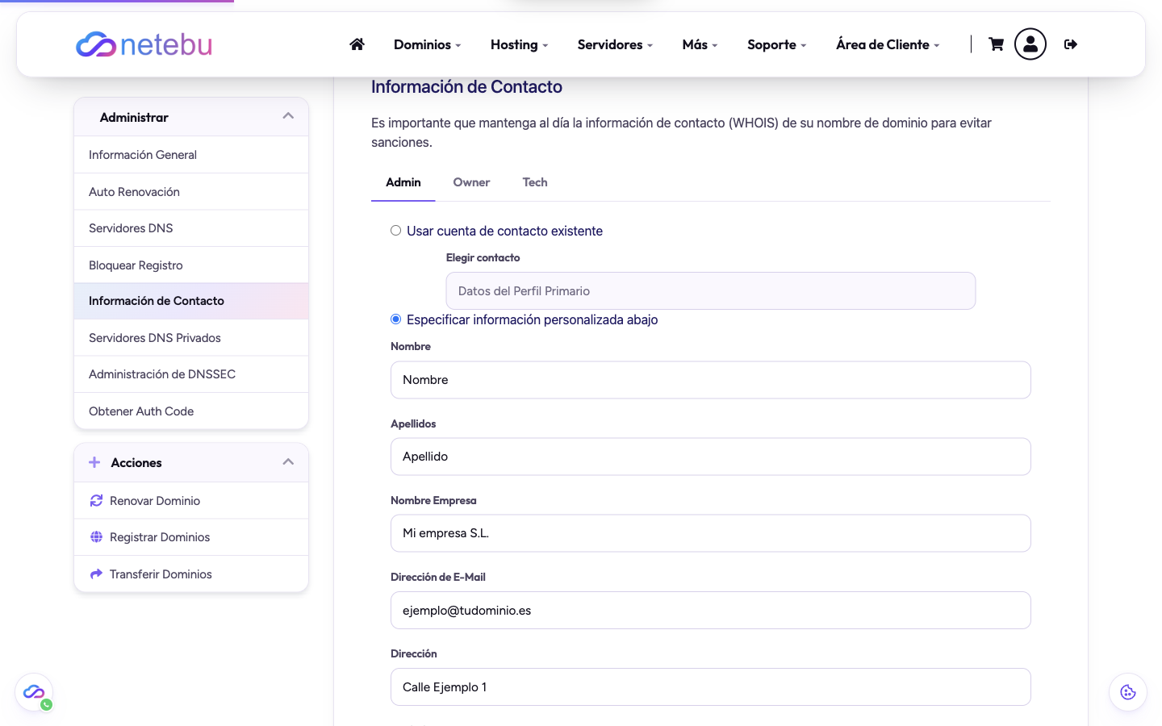
Task: Click the 'Información de Contacto' page heading
Action: tap(466, 87)
